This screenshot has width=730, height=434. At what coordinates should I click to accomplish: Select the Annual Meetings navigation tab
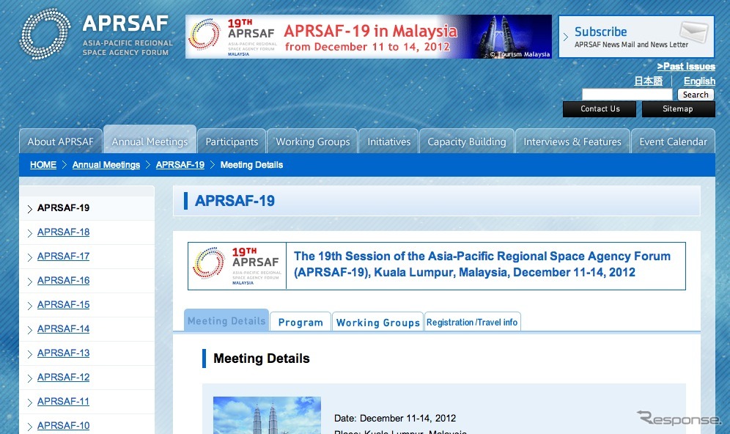coord(150,140)
